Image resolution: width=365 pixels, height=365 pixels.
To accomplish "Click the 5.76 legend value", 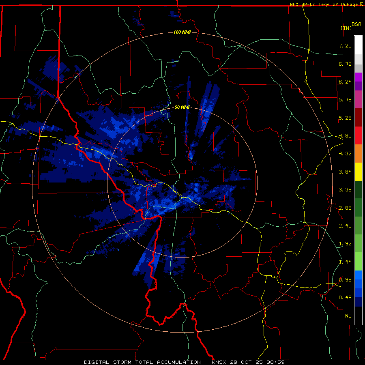I will pos(345,100).
